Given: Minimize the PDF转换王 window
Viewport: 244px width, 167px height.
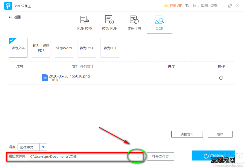Looking at the screenshot, I should (x=223, y=6).
